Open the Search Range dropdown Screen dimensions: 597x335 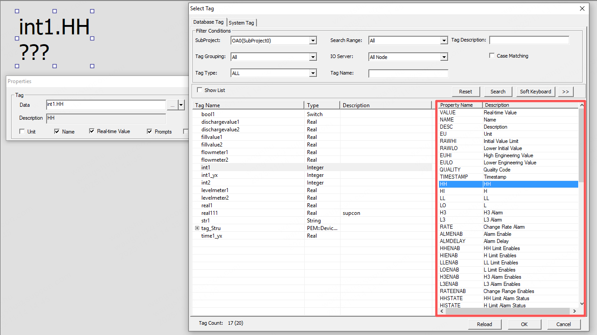443,41
